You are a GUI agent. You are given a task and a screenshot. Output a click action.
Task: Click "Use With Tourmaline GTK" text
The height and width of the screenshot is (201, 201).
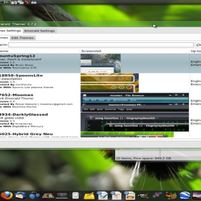(x=18, y=68)
